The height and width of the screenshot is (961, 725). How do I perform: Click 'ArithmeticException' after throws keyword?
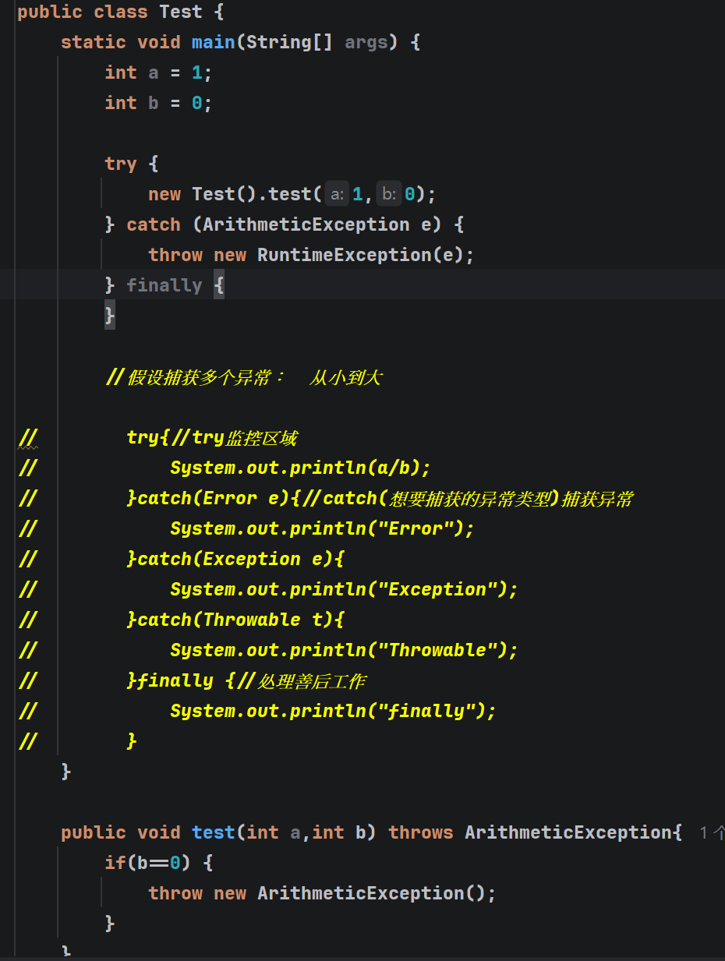coord(568,832)
